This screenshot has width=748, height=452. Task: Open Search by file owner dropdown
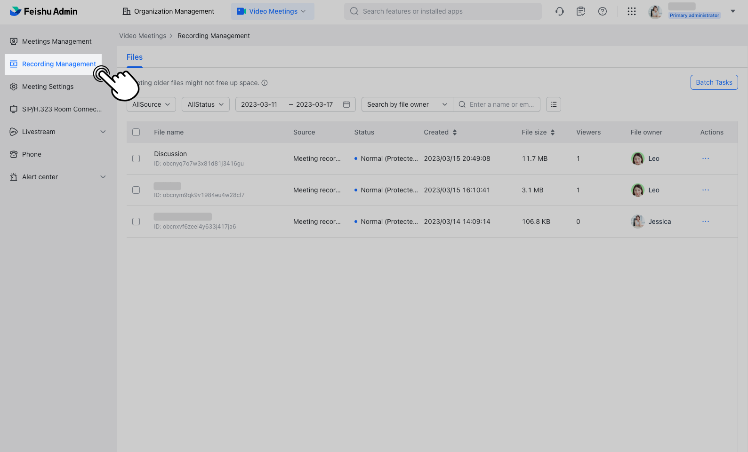pyautogui.click(x=407, y=104)
